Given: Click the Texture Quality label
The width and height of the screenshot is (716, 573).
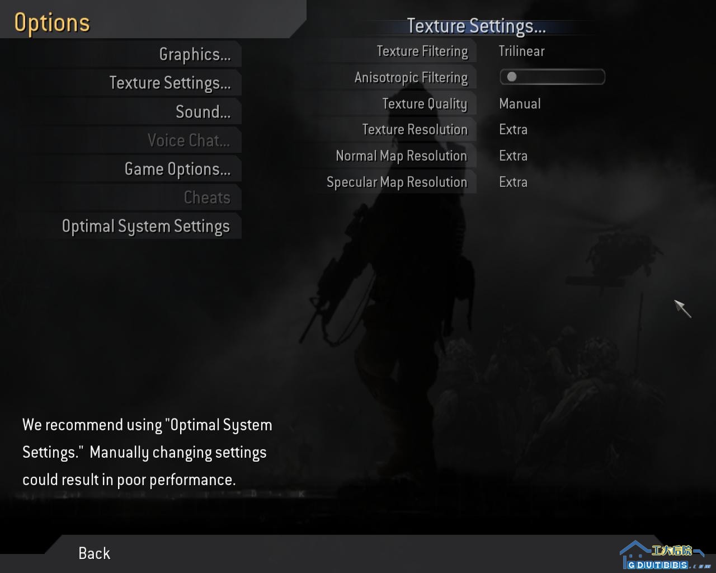Looking at the screenshot, I should point(424,104).
